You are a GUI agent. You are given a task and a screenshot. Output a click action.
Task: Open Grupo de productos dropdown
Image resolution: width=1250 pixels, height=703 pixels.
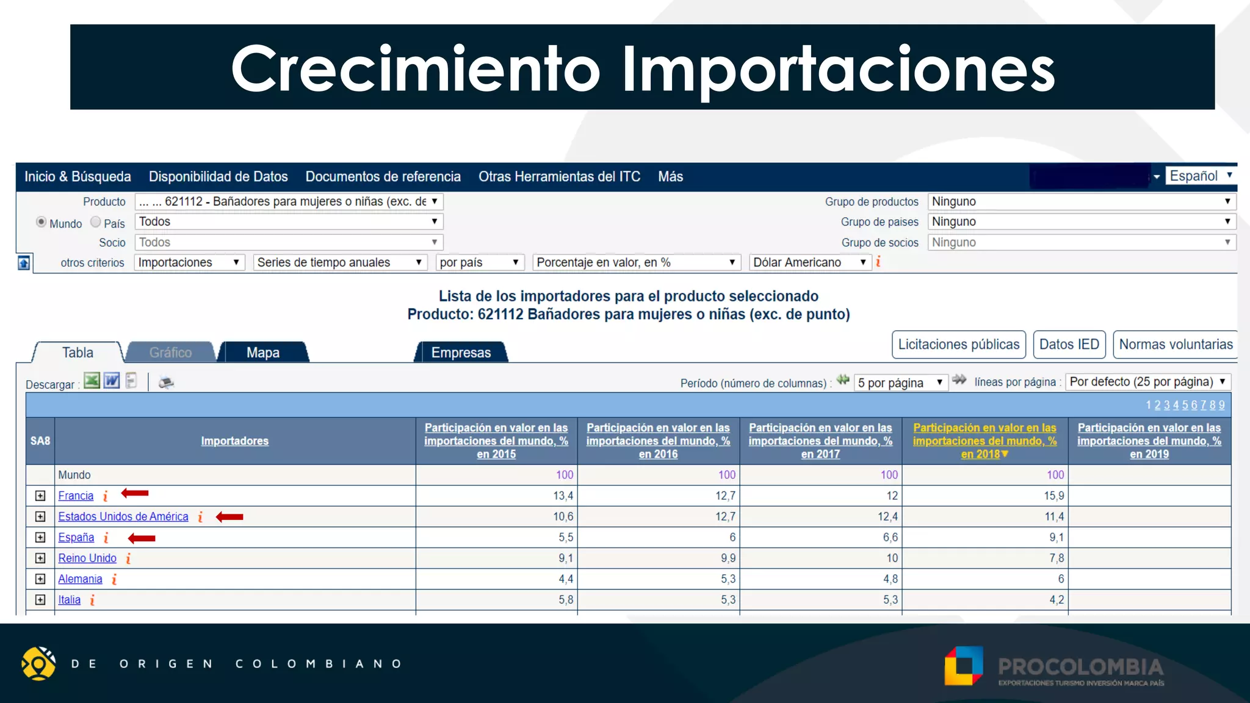pos(1082,201)
